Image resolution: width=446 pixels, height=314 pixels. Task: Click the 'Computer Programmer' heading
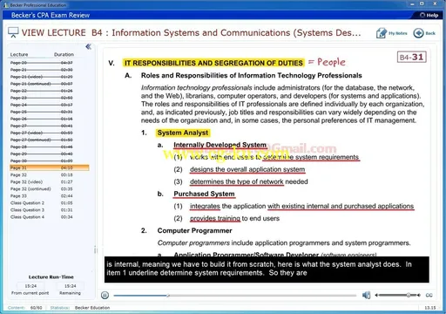[x=194, y=230]
